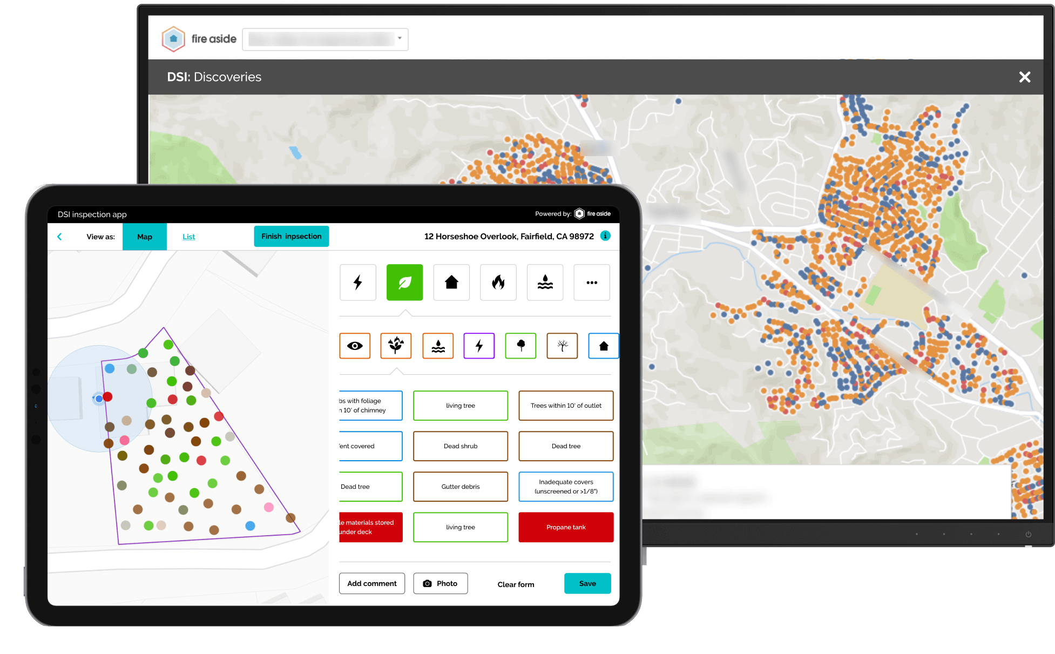Switch to List view
Viewport: 1055px width, 654px height.
[x=188, y=237]
